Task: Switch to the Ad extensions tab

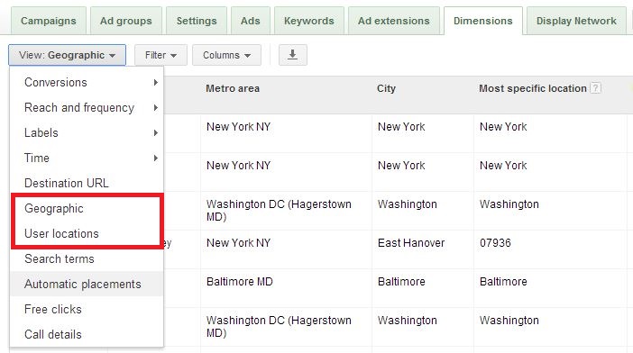Action: click(x=394, y=21)
